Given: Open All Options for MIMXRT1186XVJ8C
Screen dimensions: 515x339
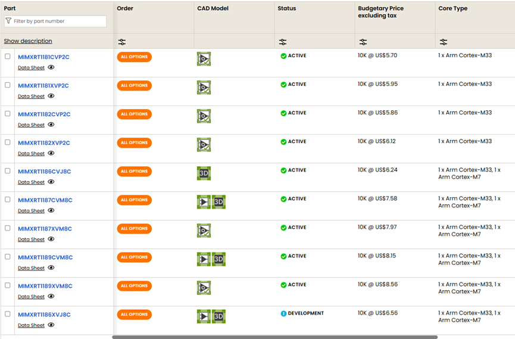Looking at the screenshot, I should pyautogui.click(x=134, y=315).
